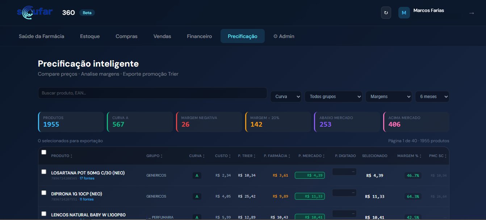Click the Acima Mercado 406 card
The width and height of the screenshot is (486, 220).
tap(416, 122)
